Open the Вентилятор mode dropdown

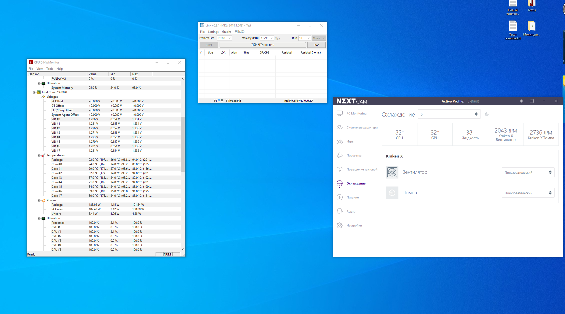coord(528,172)
